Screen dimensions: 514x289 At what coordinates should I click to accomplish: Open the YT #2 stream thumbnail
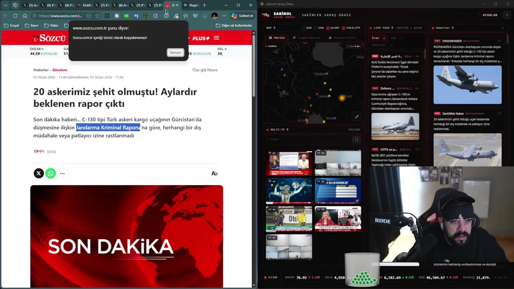coord(338,163)
